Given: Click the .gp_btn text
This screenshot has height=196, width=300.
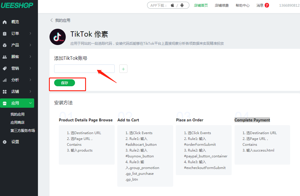Looking at the screenshot, I should (x=132, y=179).
